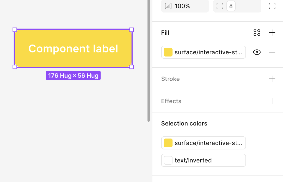The height and width of the screenshot is (182, 283).
Task: Select the text/inverted selection color label
Action: (x=193, y=160)
